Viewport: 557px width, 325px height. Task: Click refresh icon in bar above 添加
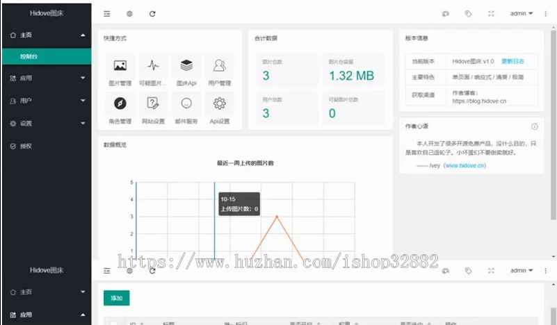152,271
